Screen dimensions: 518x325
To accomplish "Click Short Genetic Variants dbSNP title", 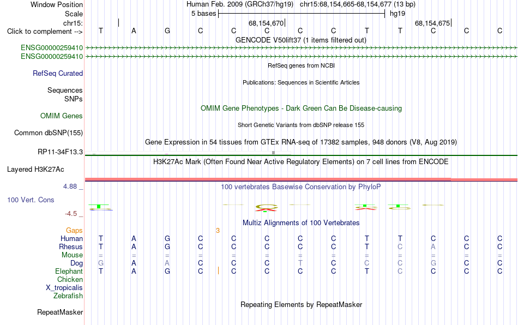I will (301, 125).
